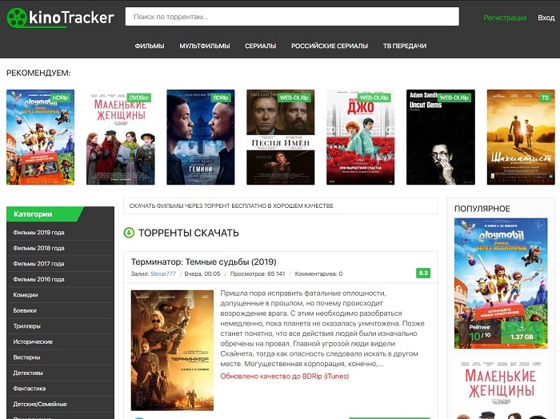The image size is (560, 419).
Task: Click the 8.3 rating badge for Терминатор
Action: [x=423, y=273]
